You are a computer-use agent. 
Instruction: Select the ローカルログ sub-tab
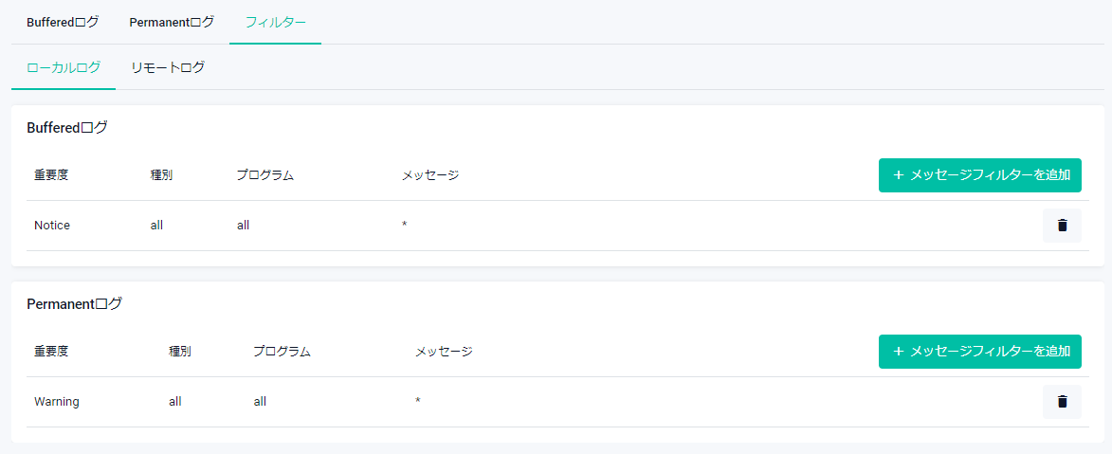64,67
